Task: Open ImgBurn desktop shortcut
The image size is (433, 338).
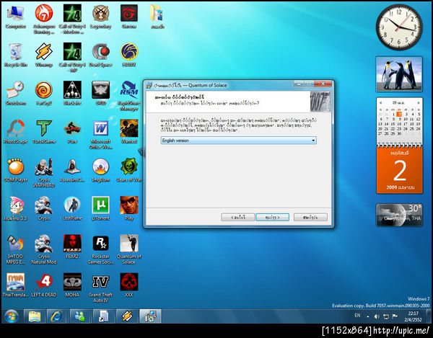Action: point(101,170)
